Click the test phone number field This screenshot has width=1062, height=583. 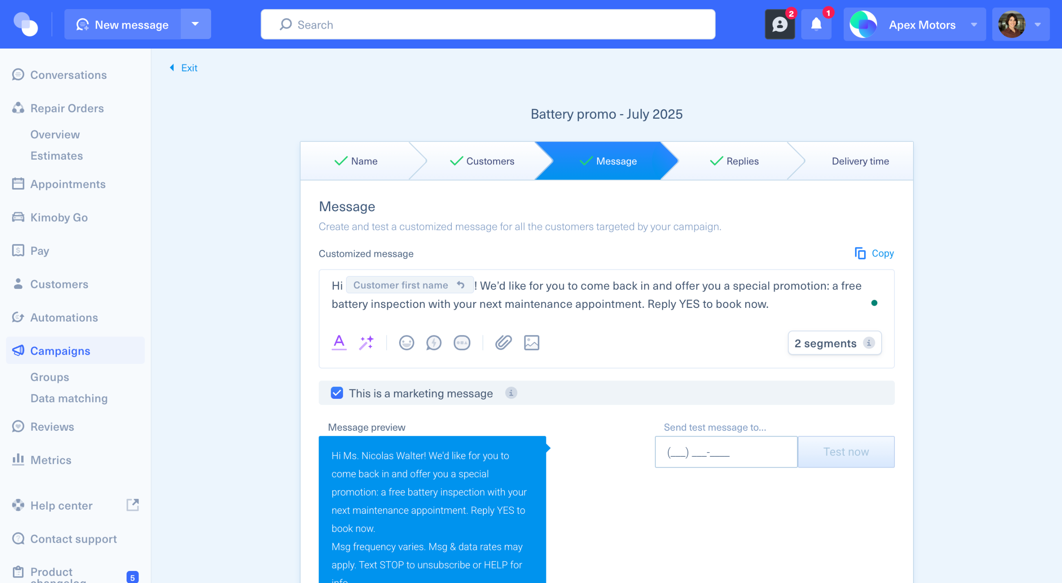(726, 452)
